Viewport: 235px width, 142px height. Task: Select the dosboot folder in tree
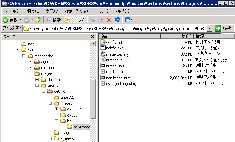coord(51,80)
